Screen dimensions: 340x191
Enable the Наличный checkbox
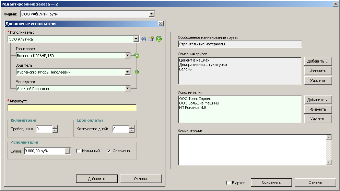pyautogui.click(x=78, y=151)
